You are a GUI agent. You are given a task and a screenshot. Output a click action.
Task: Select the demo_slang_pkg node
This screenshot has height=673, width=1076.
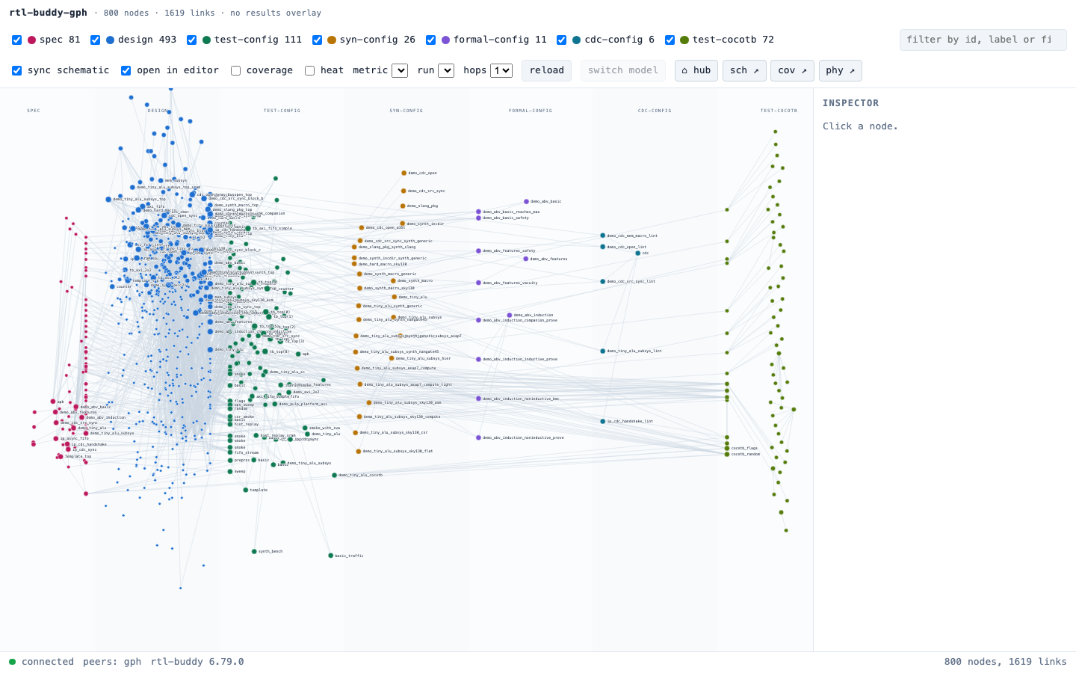(403, 206)
